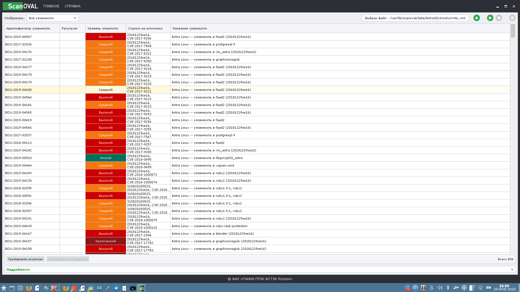Open the 'Все уязвимости' display filter dropdown
This screenshot has height=292, width=520.
[53, 18]
